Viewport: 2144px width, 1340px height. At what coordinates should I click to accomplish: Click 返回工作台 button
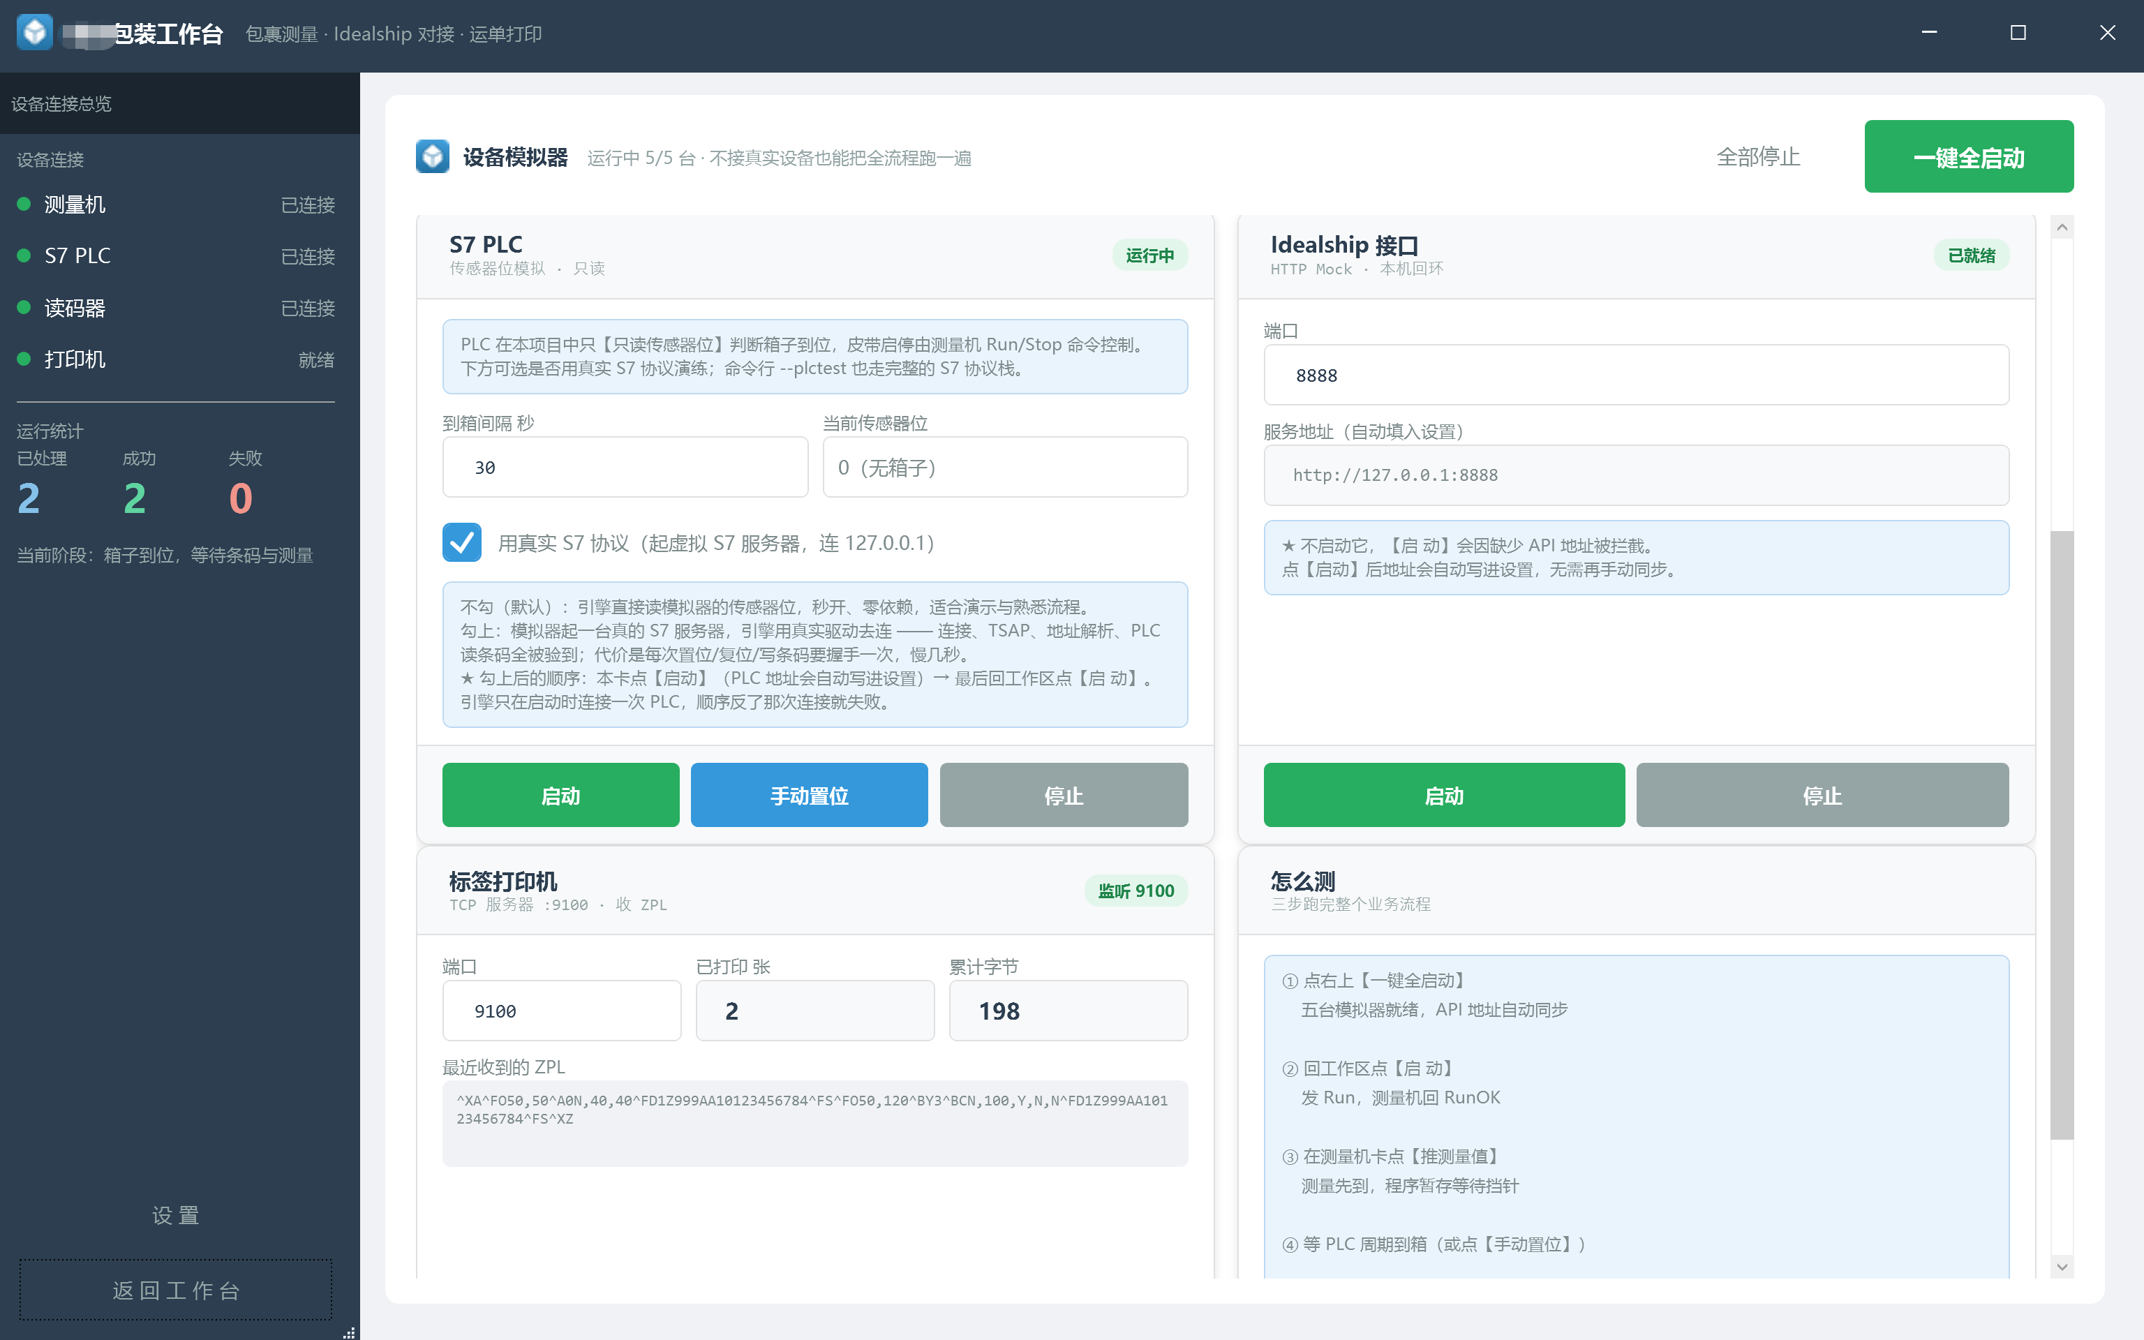[177, 1290]
